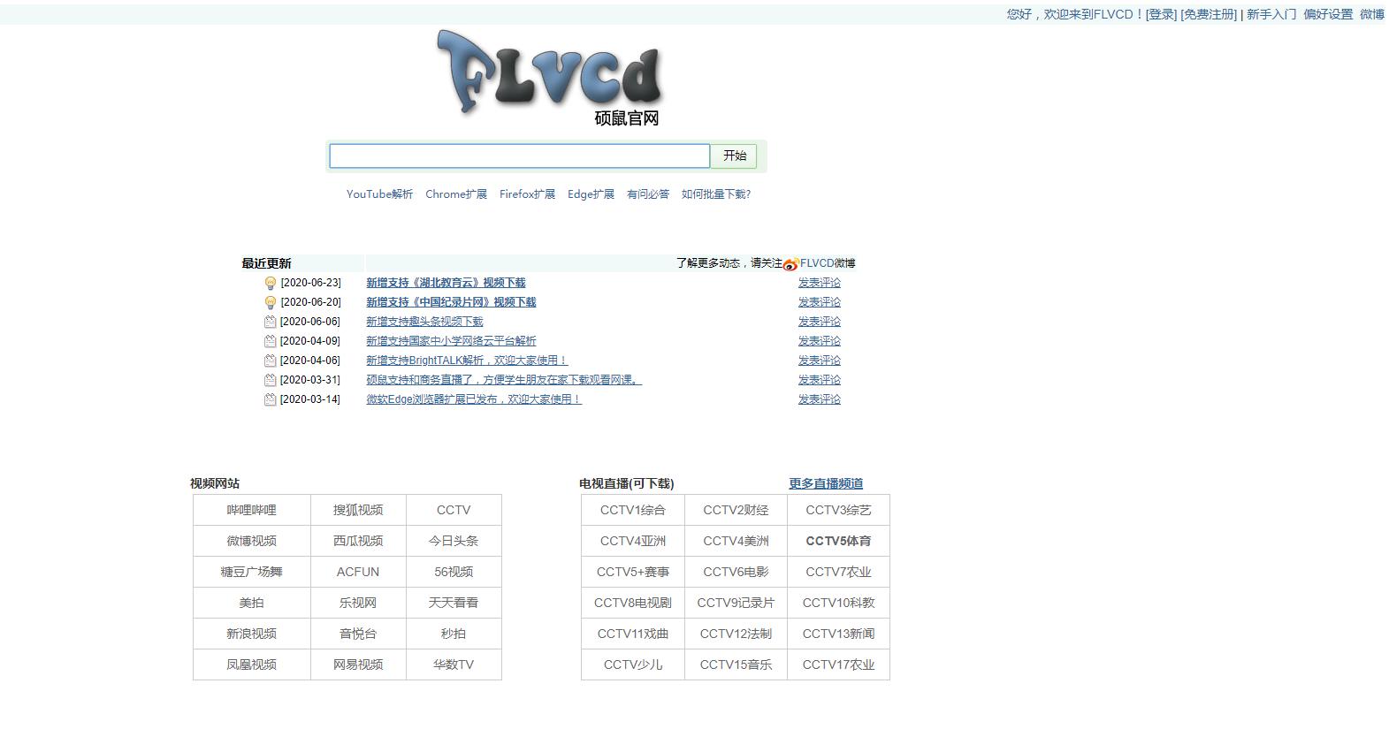Select 搜狐视频 video site
The image size is (1389, 729).
coord(358,510)
